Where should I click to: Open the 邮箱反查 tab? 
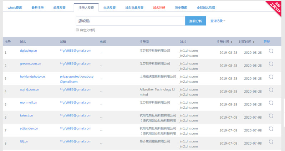point(60,7)
